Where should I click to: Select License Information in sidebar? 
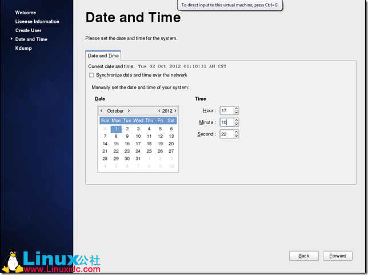coord(37,22)
